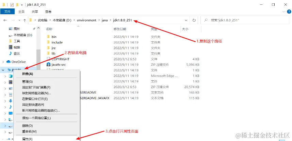Expand the arrow beside the download arrow item
The width and height of the screenshot is (292, 141).
pos(5,101)
